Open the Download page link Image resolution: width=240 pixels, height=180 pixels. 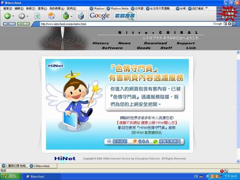(x=156, y=43)
